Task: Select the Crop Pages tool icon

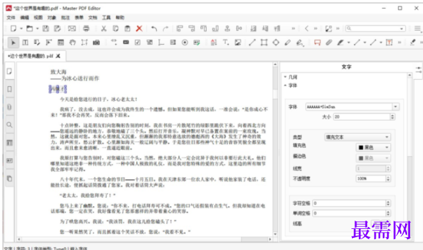Action: [x=84, y=43]
